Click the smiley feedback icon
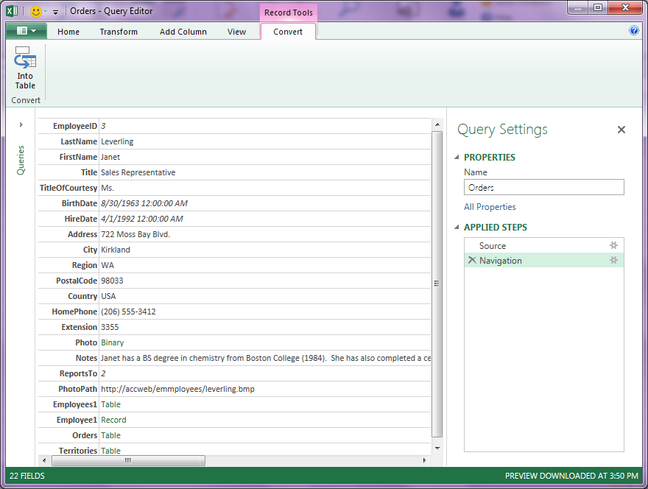Viewport: 648px width, 489px height. point(36,12)
